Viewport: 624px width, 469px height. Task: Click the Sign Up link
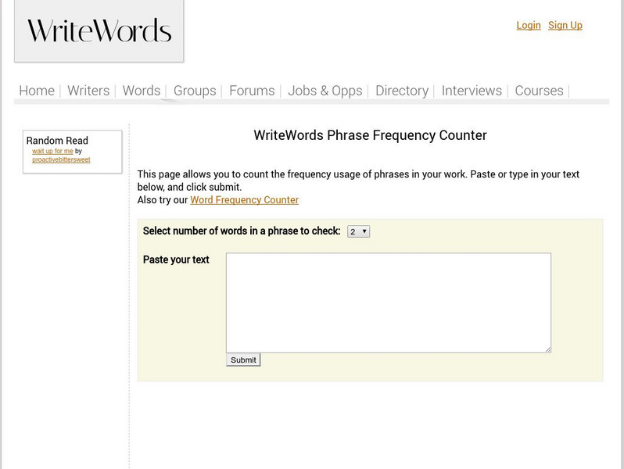(565, 25)
